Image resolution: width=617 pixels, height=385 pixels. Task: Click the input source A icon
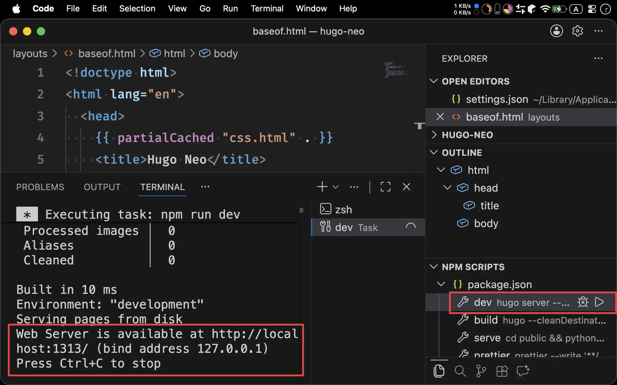(576, 9)
